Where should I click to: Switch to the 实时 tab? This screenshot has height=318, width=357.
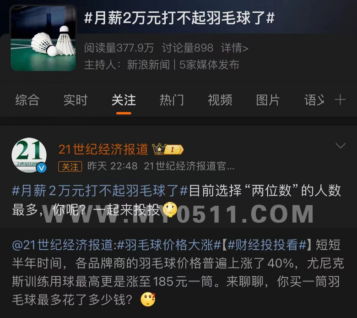[x=76, y=100]
